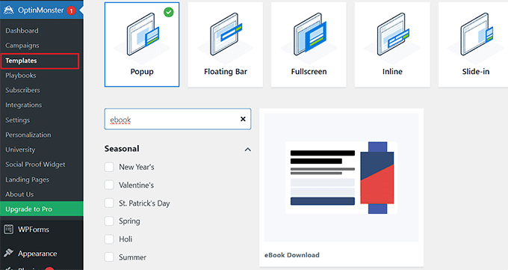
Task: Click the OptinMonster menu header
Action: click(x=42, y=10)
